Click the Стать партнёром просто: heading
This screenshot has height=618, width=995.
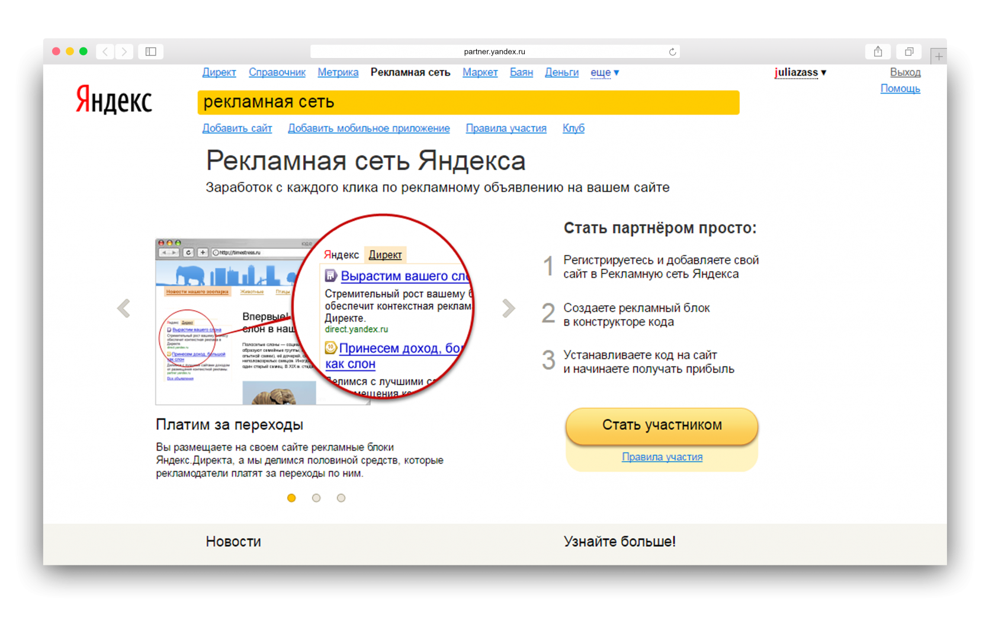coord(660,228)
